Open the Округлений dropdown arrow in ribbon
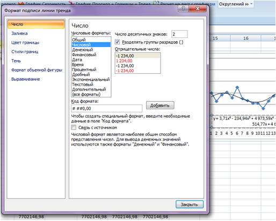This screenshot has width=276, height=221. 251,4
